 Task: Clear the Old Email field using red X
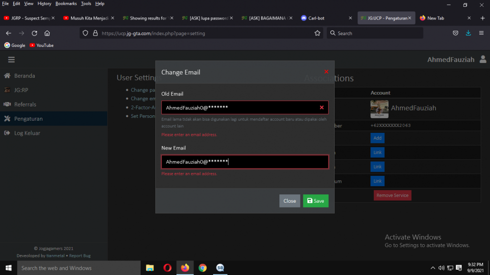pyautogui.click(x=321, y=107)
